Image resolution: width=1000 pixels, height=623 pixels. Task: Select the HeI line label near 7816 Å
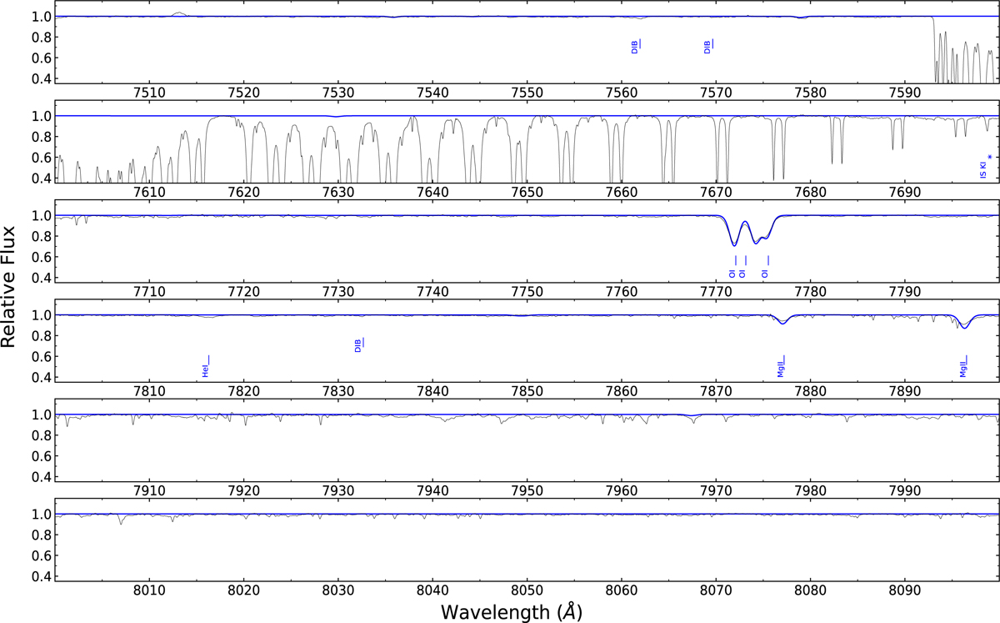click(206, 367)
